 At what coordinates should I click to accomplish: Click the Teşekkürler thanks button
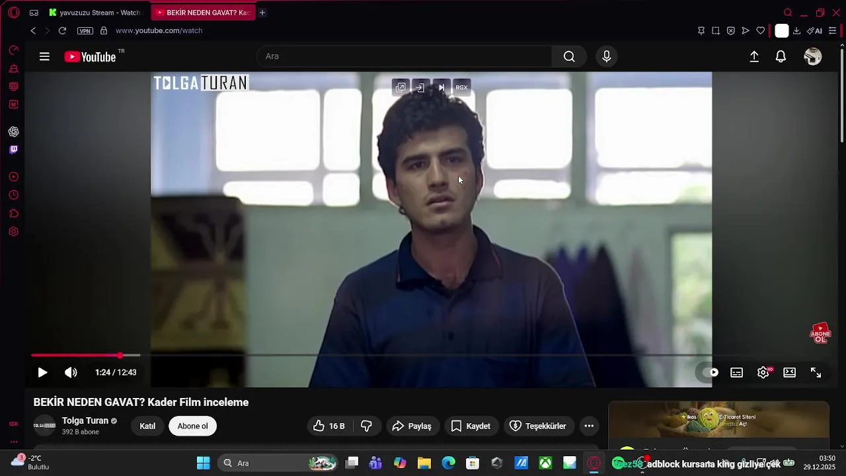(539, 426)
